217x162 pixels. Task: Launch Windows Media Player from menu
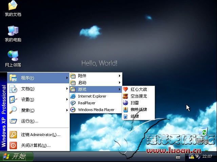tap(96, 110)
